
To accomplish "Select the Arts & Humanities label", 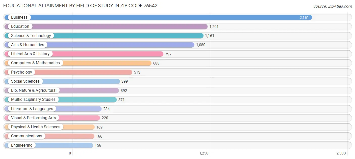I will pos(28,45).
